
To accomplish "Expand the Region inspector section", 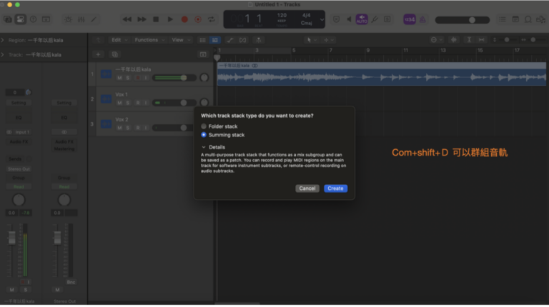I will [3, 41].
